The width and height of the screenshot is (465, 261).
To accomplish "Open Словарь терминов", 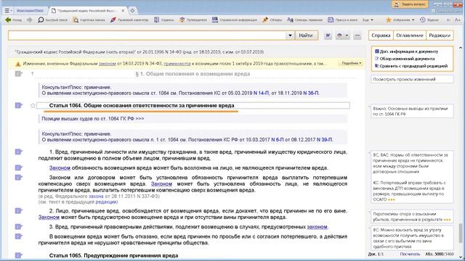I will (304, 20).
